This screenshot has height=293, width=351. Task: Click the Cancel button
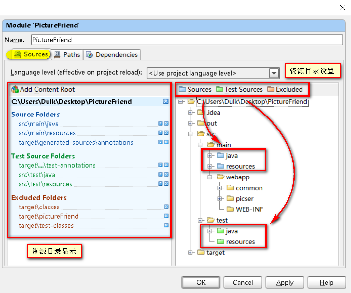point(243,282)
